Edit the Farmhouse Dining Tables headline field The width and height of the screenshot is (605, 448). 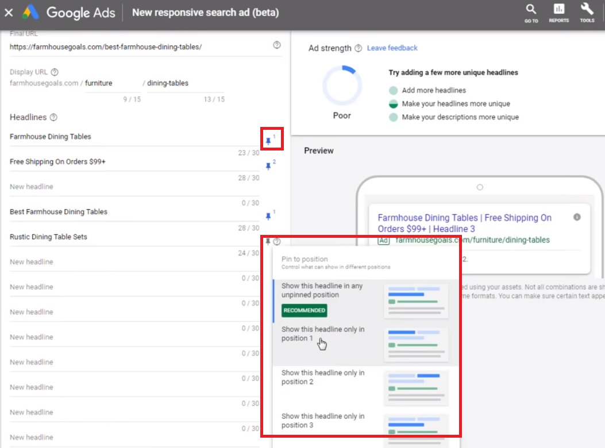(x=134, y=137)
